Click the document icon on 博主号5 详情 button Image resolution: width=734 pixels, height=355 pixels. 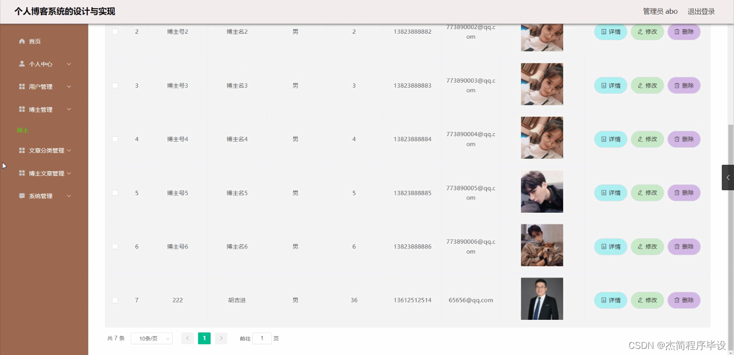tap(604, 193)
